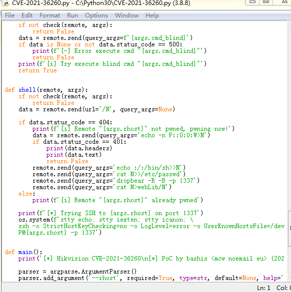The image size is (291, 292).
Task: Click the 'parser = argparse.ArgumentParser()' line
Action: [x=77, y=272]
